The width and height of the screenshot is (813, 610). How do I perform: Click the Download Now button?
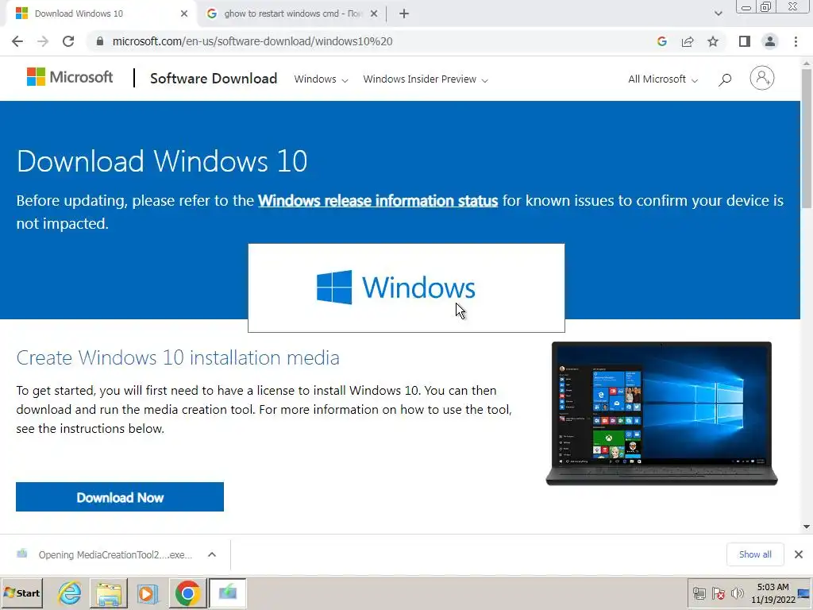(x=120, y=497)
